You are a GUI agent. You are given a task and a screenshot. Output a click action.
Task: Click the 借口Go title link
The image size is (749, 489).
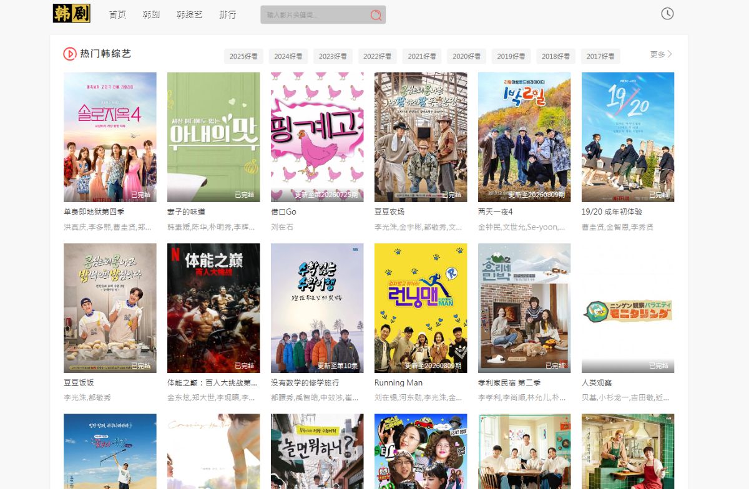coord(283,212)
